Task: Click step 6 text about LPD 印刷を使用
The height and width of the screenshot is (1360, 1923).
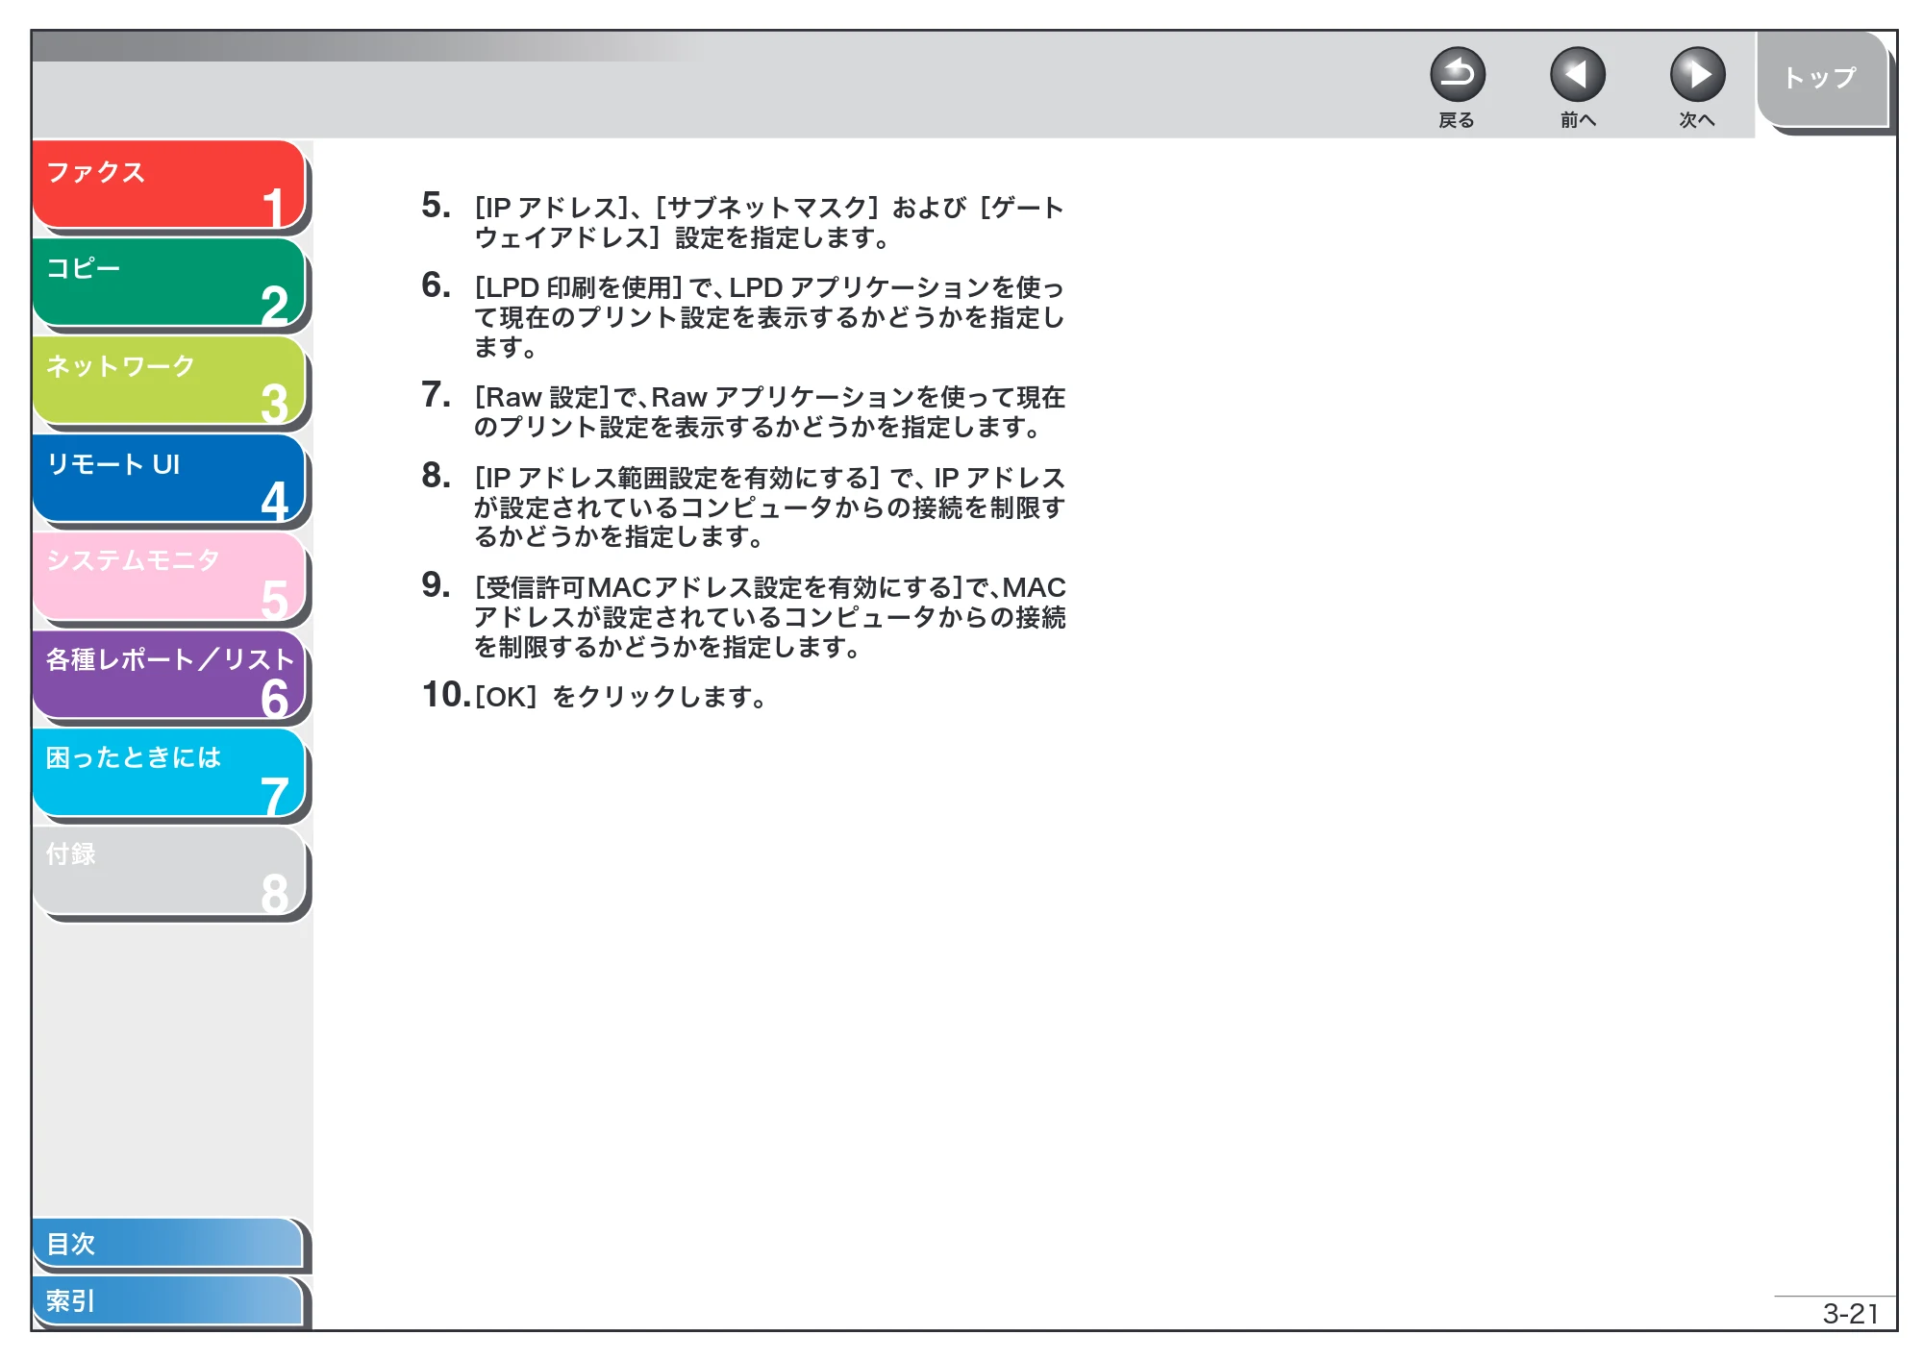Action: tap(769, 316)
